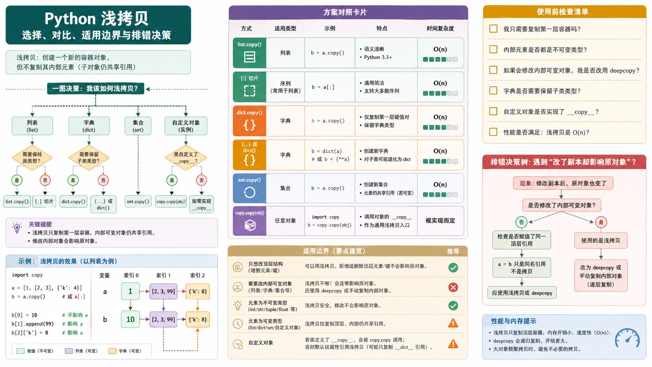Click the lightbulb icon beside 关键提醒

point(17,228)
